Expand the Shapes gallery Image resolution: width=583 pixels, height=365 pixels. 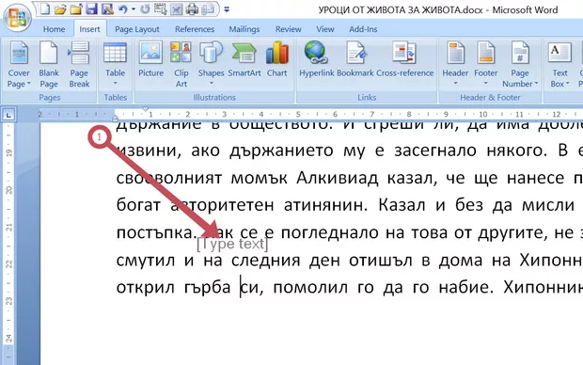[211, 63]
